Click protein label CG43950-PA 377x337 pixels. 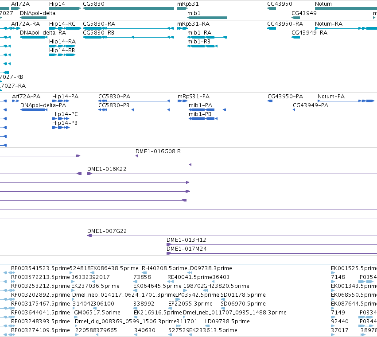point(285,97)
